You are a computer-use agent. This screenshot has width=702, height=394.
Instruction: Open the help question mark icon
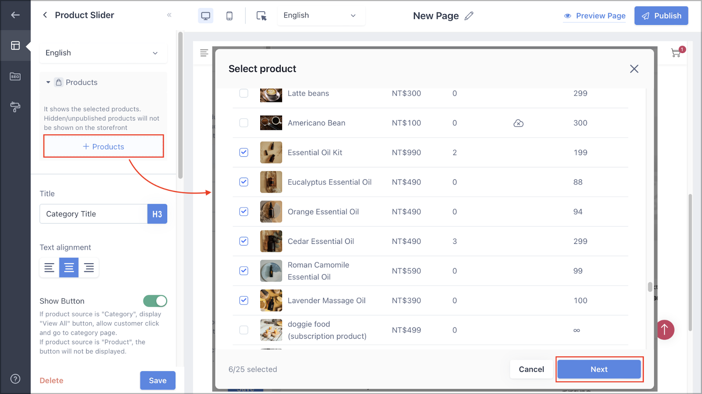[15, 379]
